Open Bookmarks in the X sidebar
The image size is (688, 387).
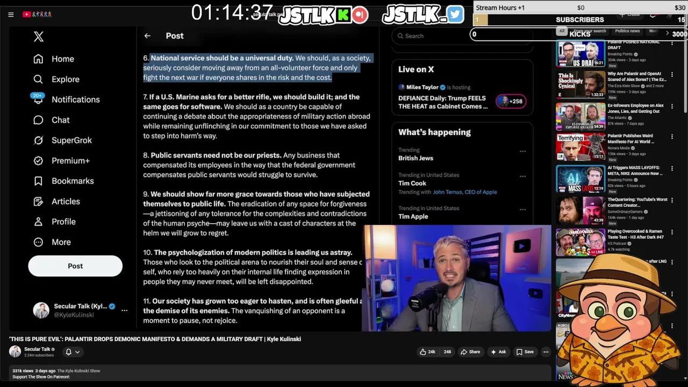tap(63, 181)
